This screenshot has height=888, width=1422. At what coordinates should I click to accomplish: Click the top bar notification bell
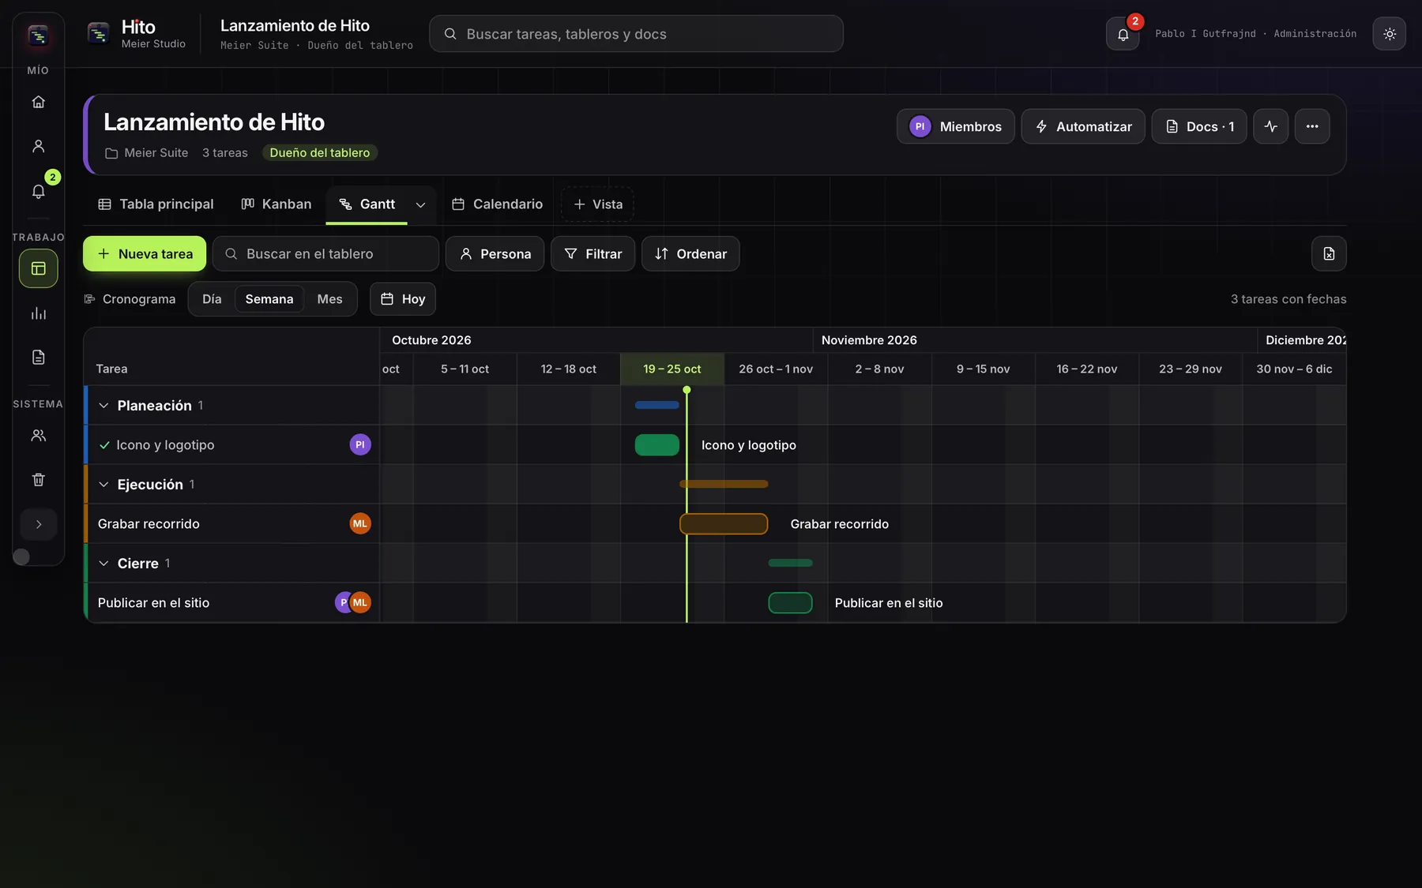pos(1123,34)
